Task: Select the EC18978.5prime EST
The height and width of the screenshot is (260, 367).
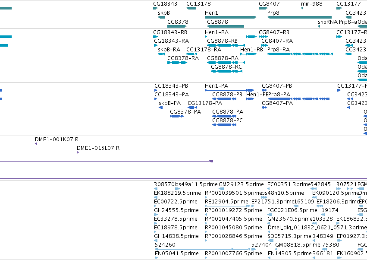Action: pos(176,228)
